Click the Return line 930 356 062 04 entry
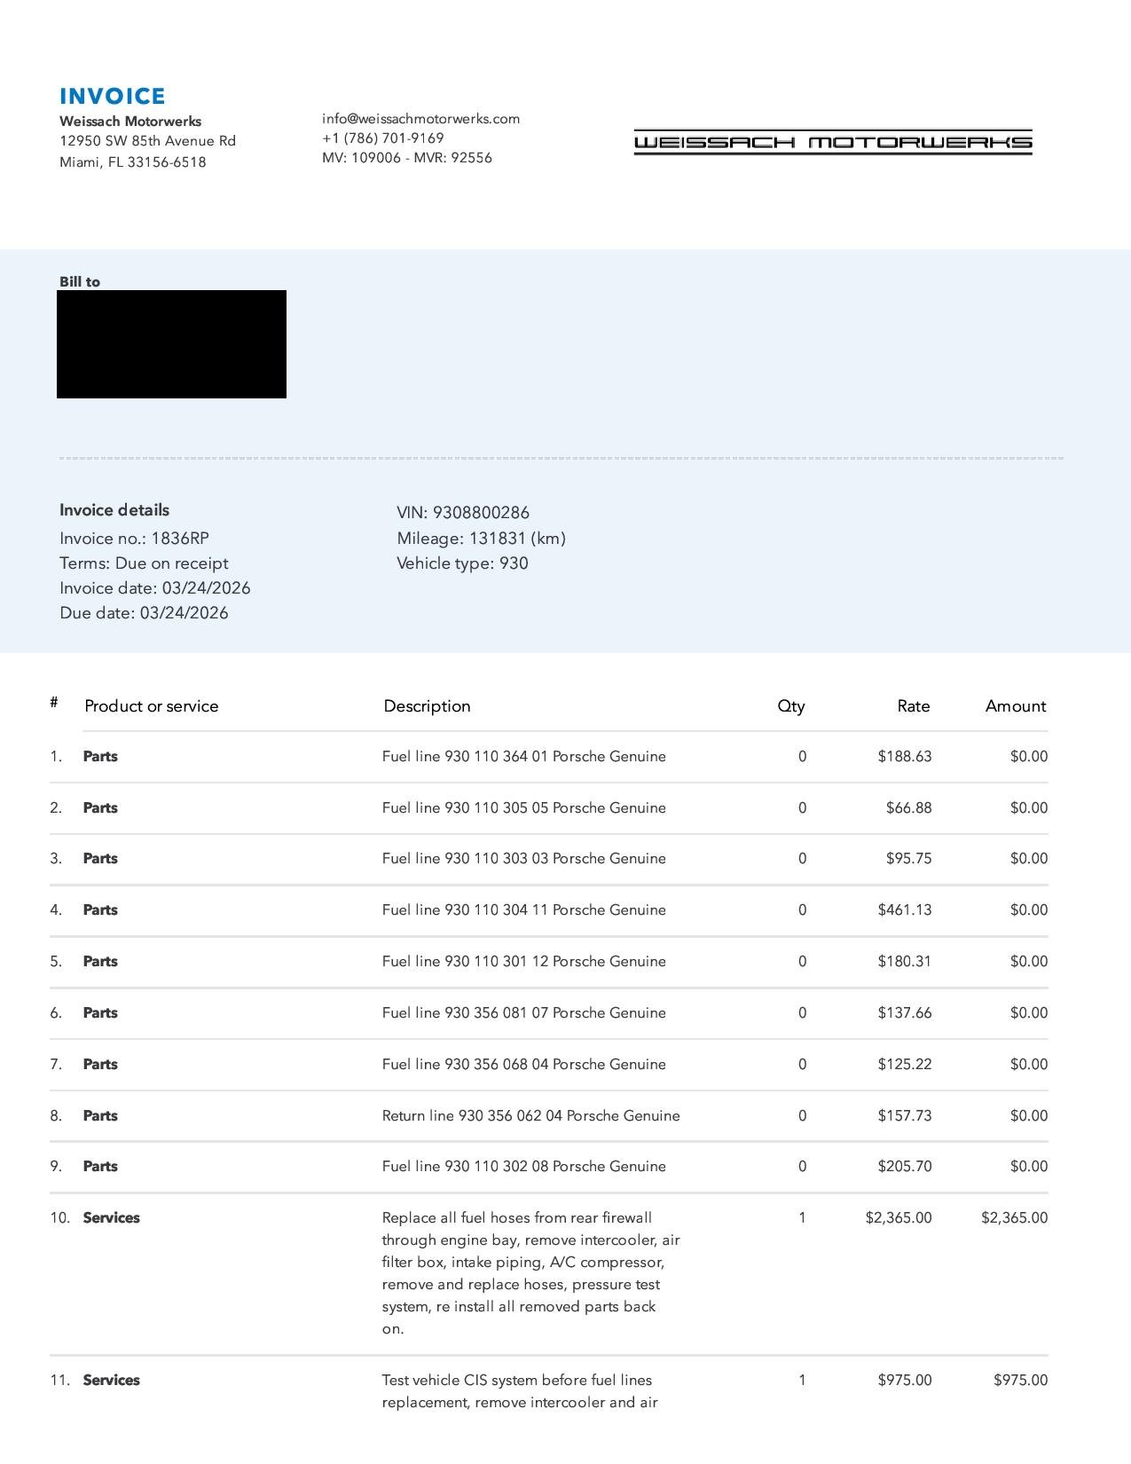 (530, 1116)
